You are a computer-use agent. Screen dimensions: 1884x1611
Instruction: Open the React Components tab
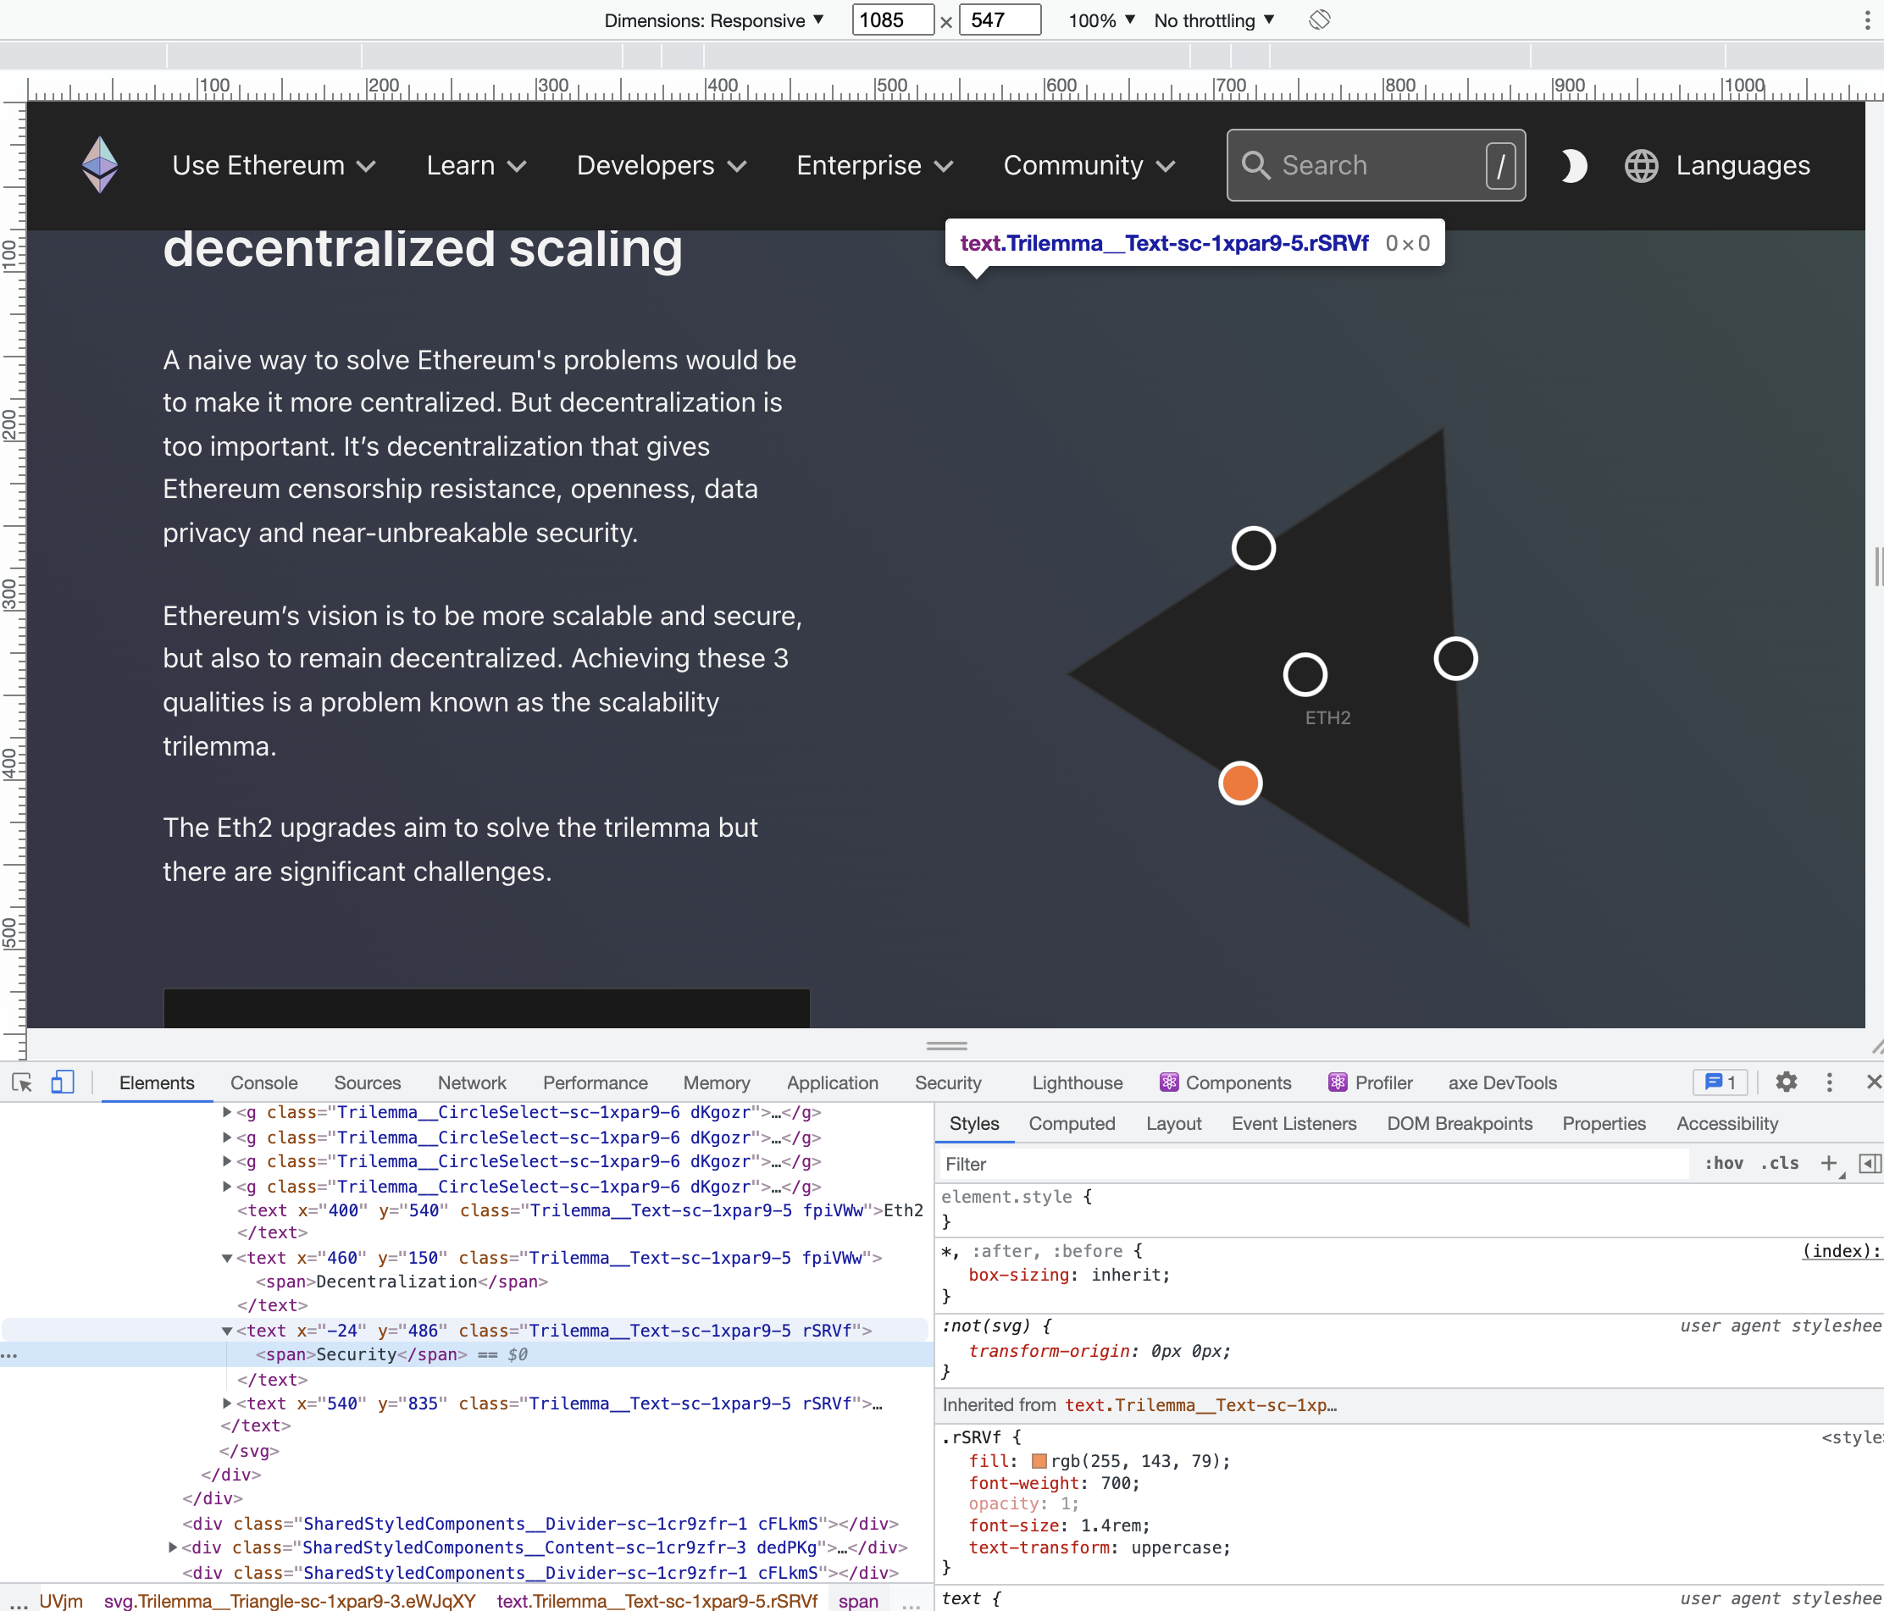tap(1226, 1082)
